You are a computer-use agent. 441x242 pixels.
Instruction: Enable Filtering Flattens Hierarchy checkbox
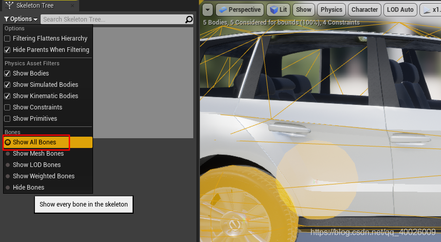point(8,39)
